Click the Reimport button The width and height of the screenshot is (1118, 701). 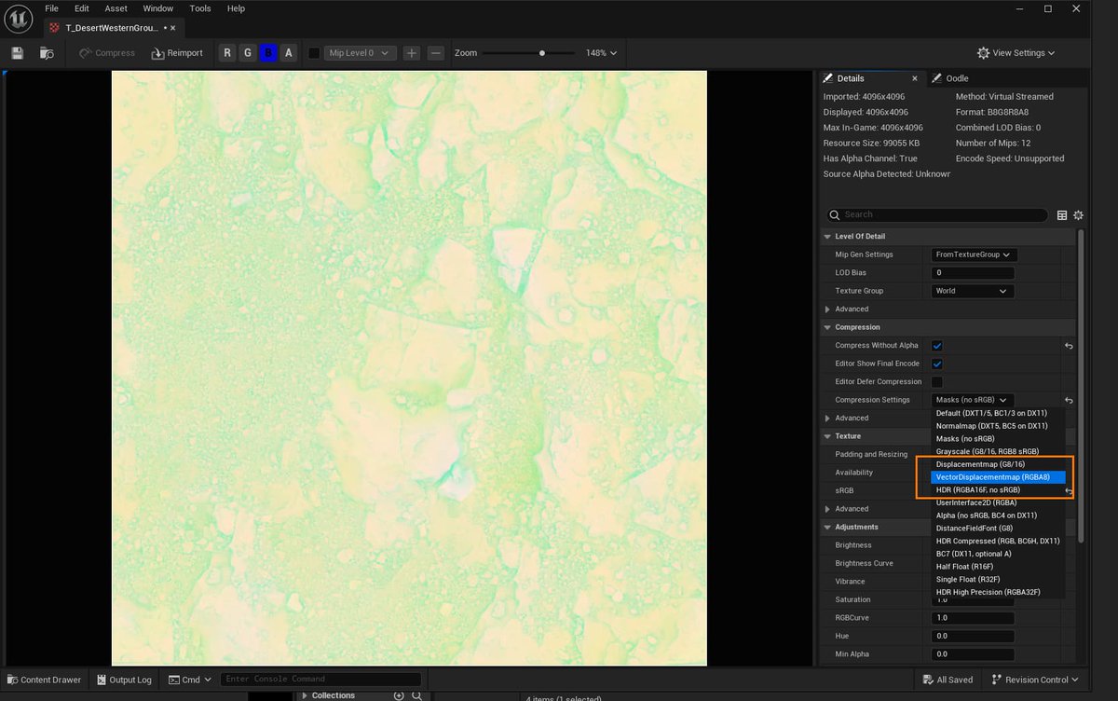(x=177, y=53)
